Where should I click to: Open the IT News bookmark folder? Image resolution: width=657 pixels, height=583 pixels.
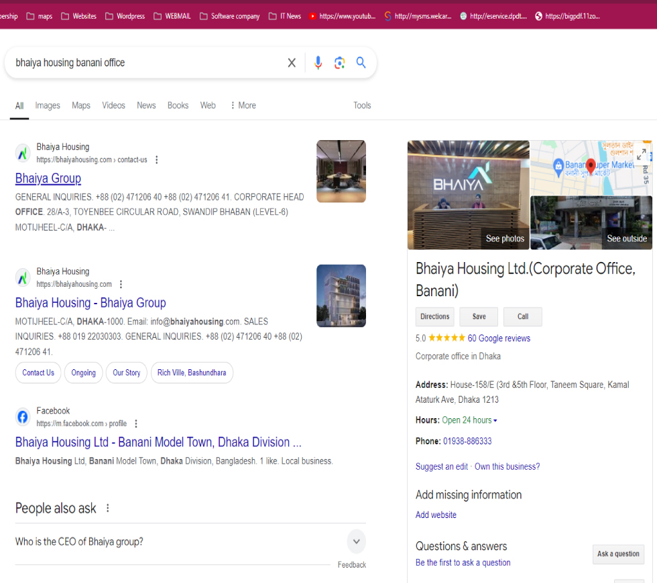coord(285,16)
